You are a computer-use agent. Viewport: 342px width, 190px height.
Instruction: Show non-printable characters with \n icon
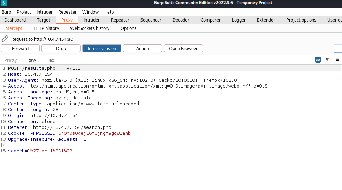(328, 60)
